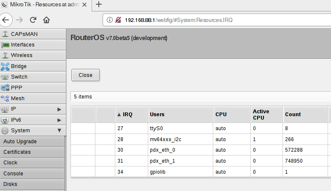Open Console under System
Image resolution: width=331 pixels, height=191 pixels.
[32, 173]
